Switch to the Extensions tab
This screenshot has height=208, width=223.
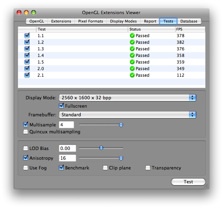point(61,21)
